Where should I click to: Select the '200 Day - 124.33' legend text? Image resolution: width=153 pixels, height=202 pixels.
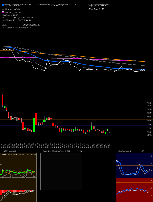(x=13, y=13)
